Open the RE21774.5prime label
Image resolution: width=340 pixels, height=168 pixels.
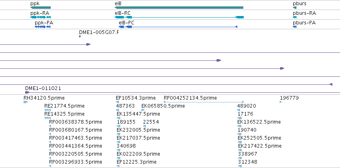(x=64, y=106)
